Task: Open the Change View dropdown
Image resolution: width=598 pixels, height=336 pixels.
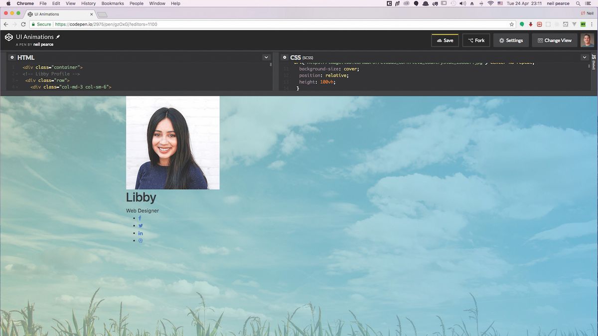Action: point(554,40)
